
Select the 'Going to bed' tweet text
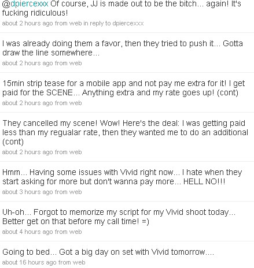tap(108, 252)
